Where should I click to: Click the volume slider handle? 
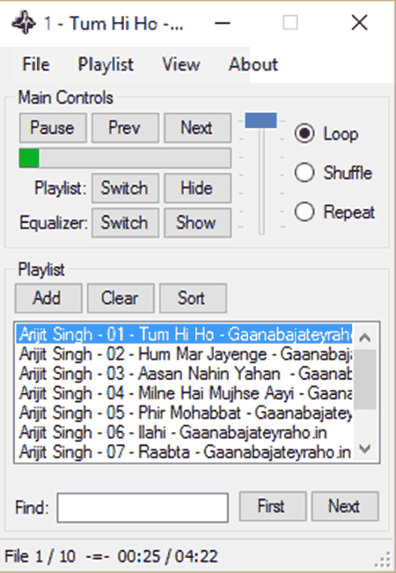pyautogui.click(x=260, y=120)
